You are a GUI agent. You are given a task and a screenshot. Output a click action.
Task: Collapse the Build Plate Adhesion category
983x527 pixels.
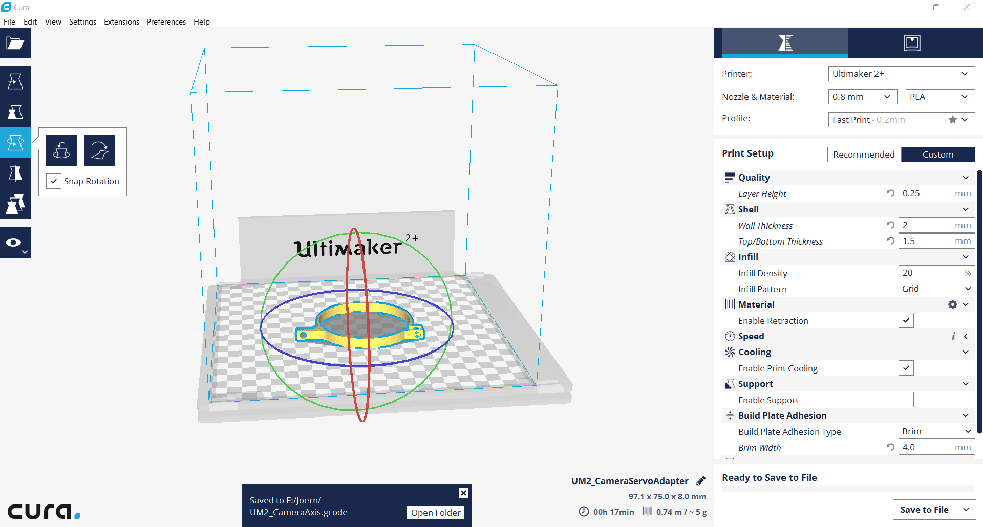[x=966, y=415]
